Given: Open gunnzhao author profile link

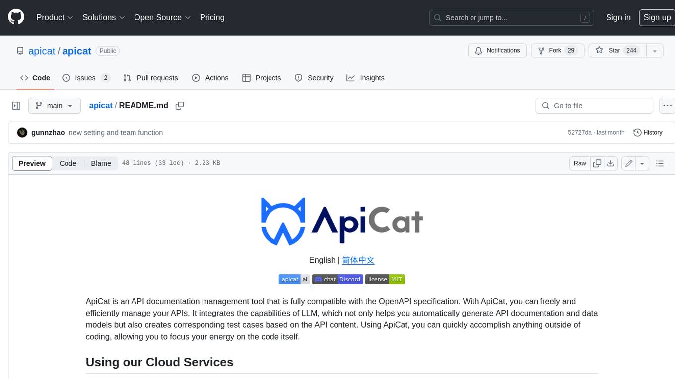Looking at the screenshot, I should tap(48, 132).
